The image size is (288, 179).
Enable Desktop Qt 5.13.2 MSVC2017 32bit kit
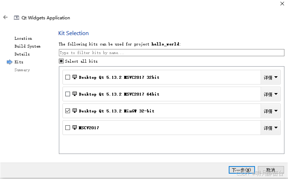(68, 77)
